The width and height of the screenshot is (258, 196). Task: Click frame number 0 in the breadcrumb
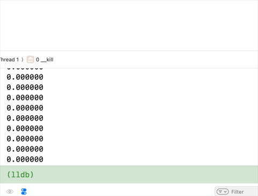[x=38, y=60]
